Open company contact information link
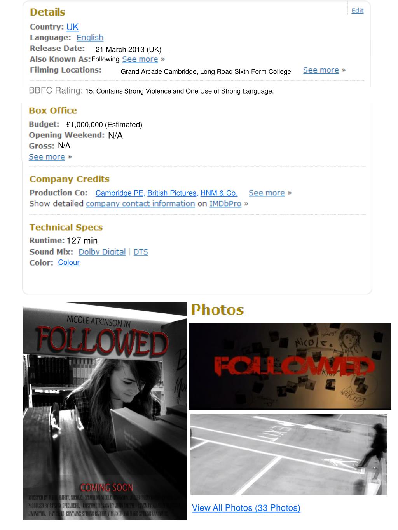This screenshot has height=530, width=398. (x=140, y=204)
